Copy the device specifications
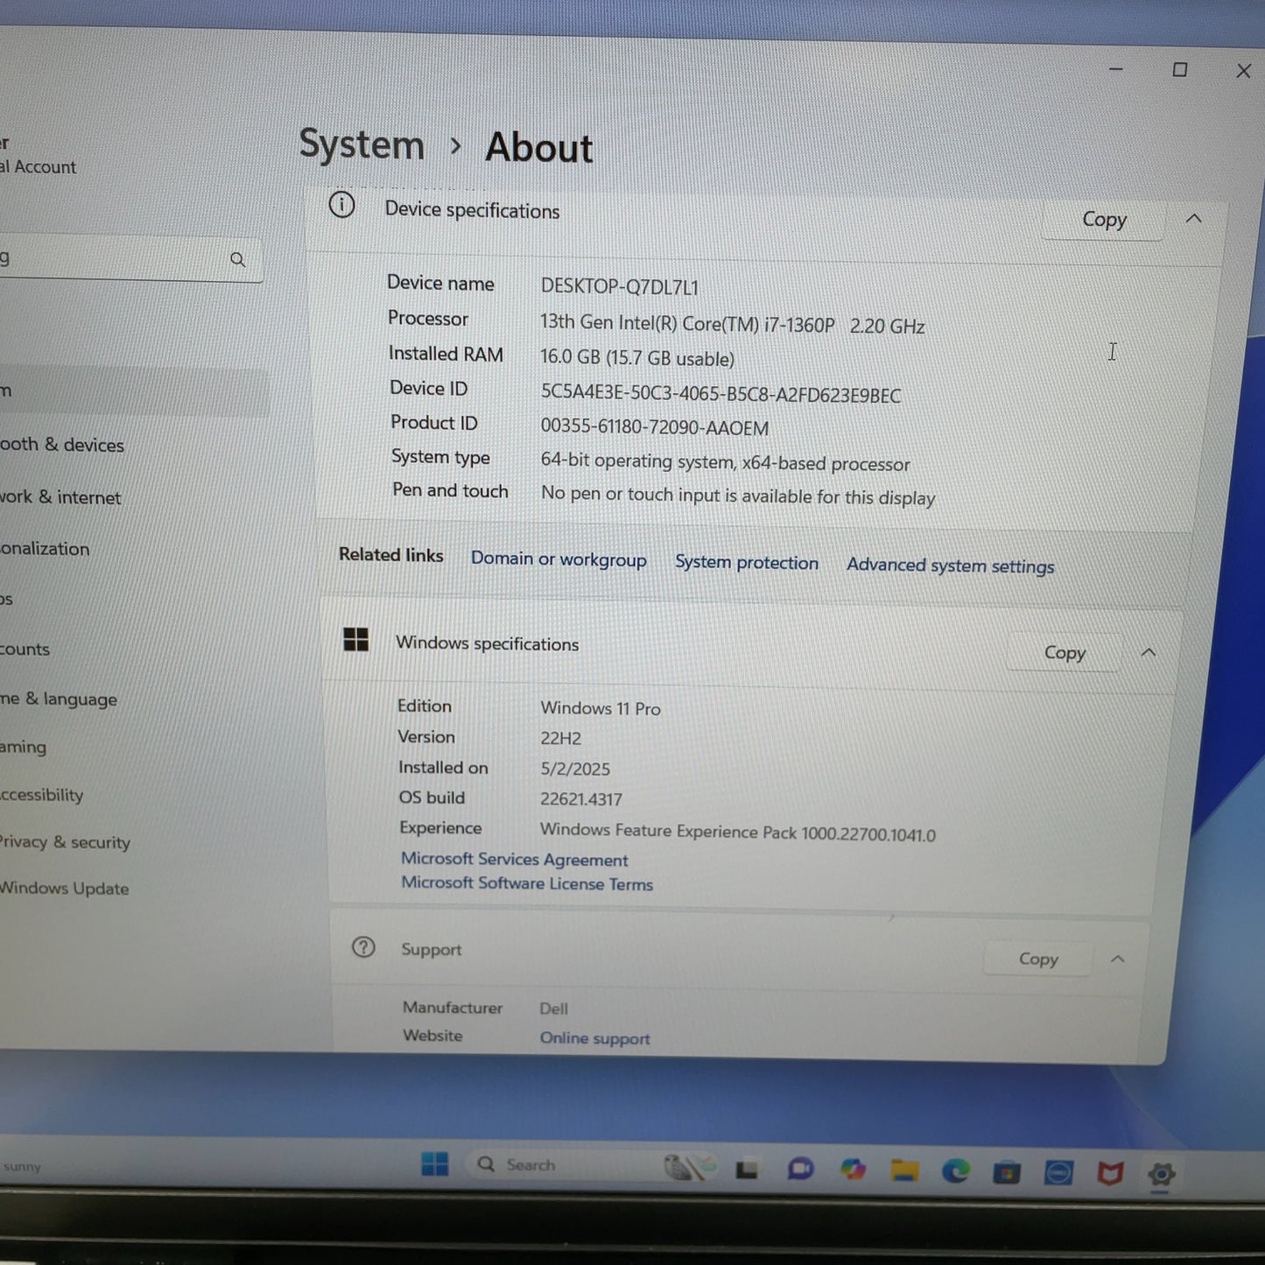Viewport: 1265px width, 1265px height. tap(1103, 220)
